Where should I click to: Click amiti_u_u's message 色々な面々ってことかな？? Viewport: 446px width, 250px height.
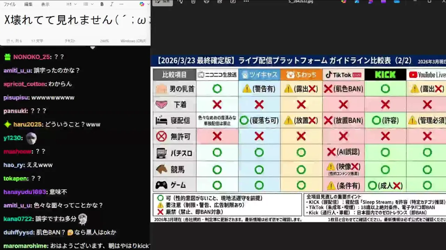(x=69, y=206)
